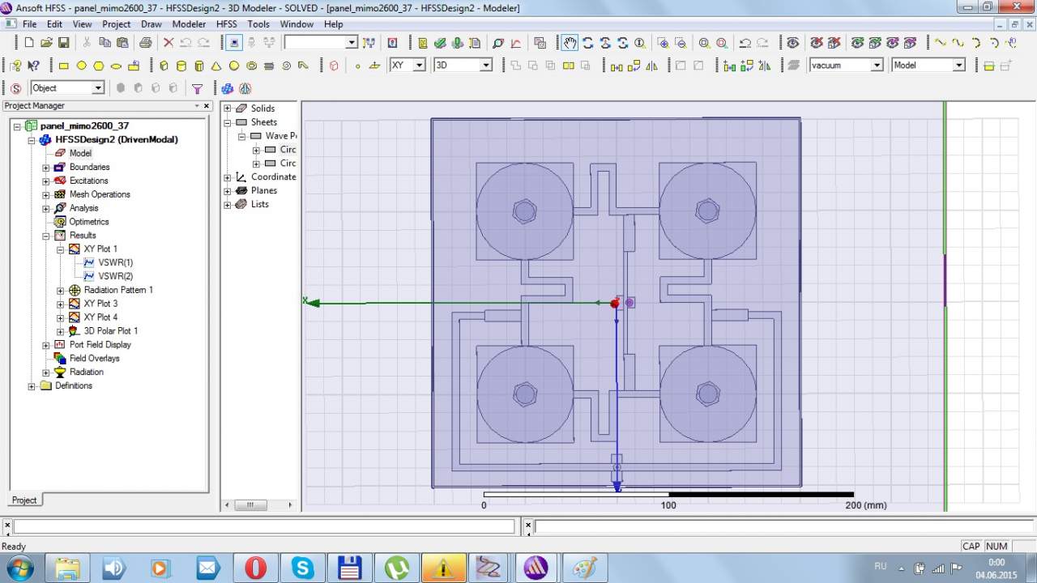Choose the Draw cylinder tool

181,66
